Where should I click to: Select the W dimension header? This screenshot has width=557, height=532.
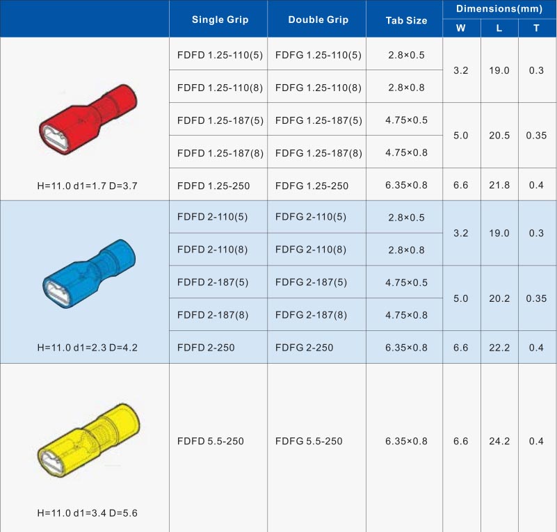(460, 29)
